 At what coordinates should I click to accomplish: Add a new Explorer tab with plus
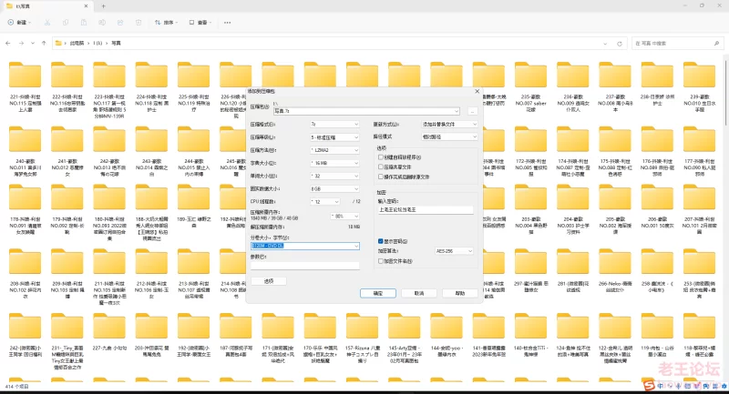tap(103, 6)
